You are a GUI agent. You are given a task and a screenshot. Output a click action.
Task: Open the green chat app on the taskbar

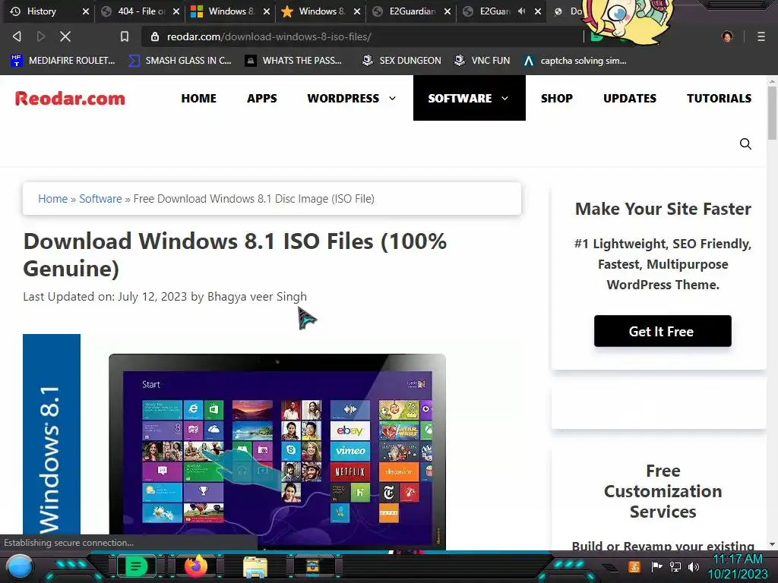point(137,566)
